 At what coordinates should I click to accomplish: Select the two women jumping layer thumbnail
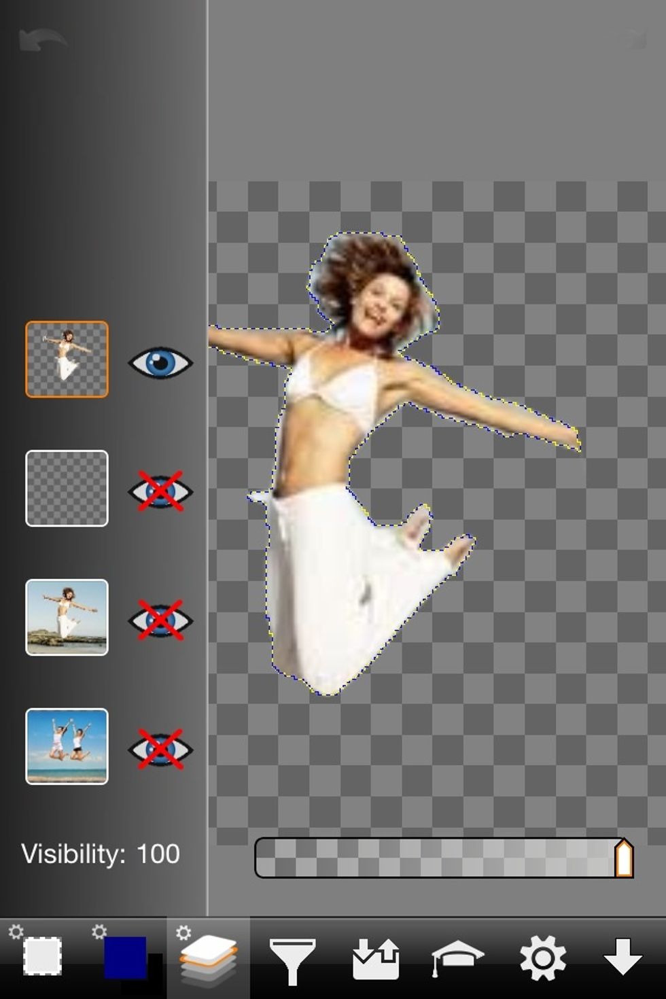tap(67, 746)
